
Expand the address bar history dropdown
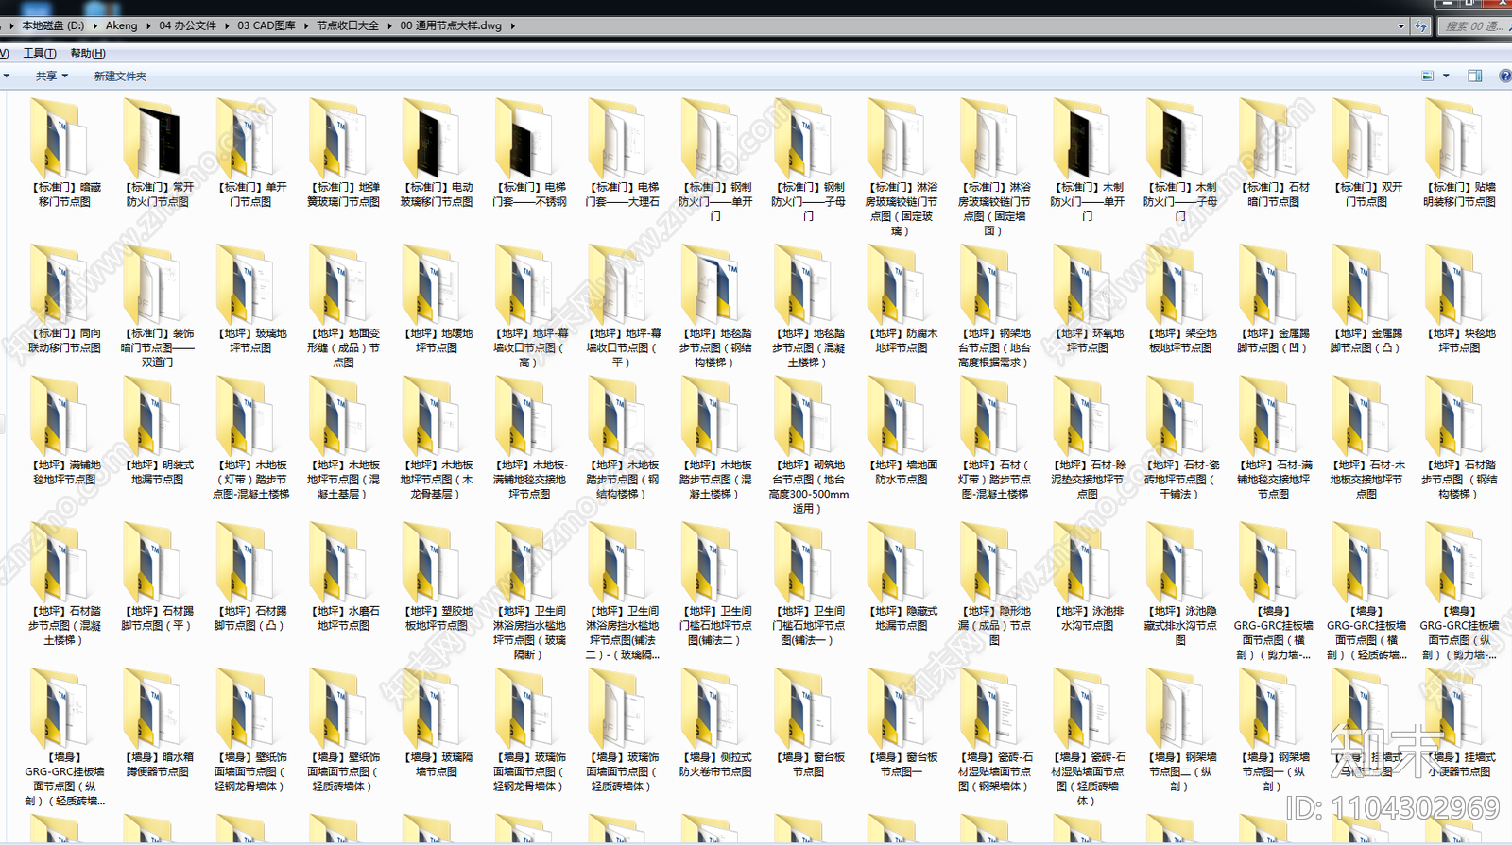point(1400,26)
